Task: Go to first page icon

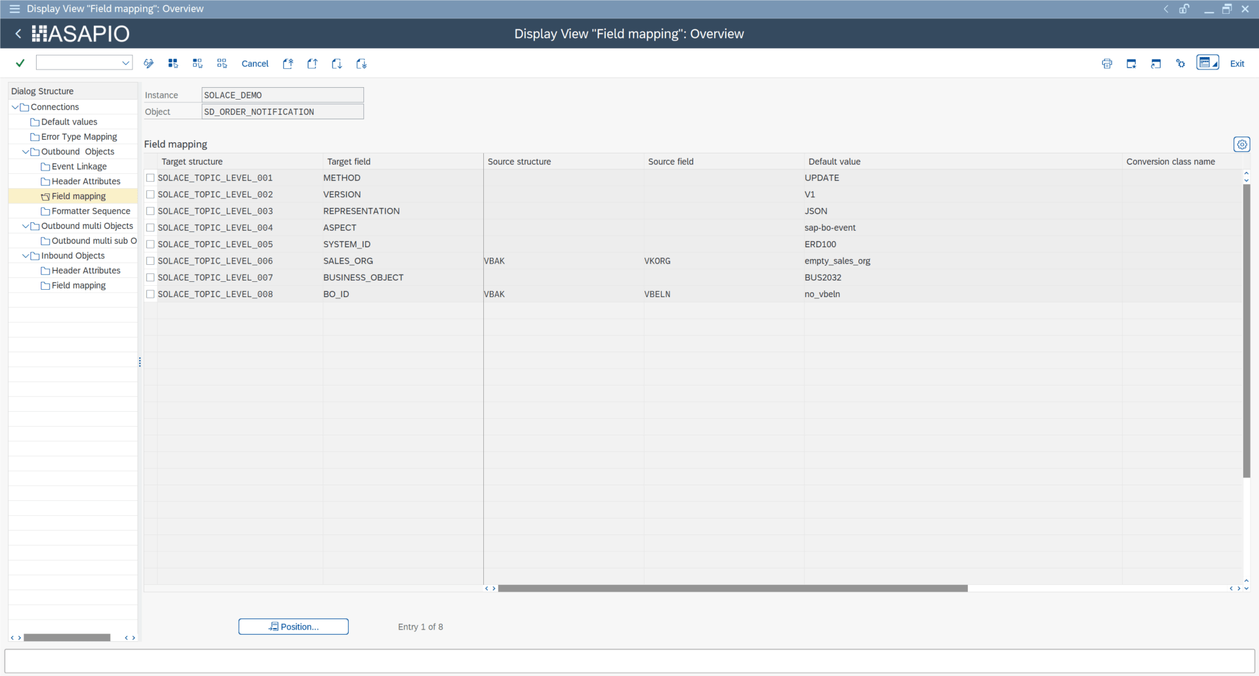Action: tap(288, 64)
